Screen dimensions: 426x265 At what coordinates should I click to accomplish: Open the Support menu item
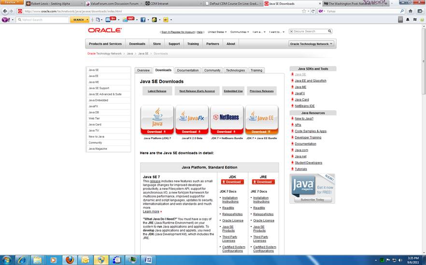[x=174, y=44]
